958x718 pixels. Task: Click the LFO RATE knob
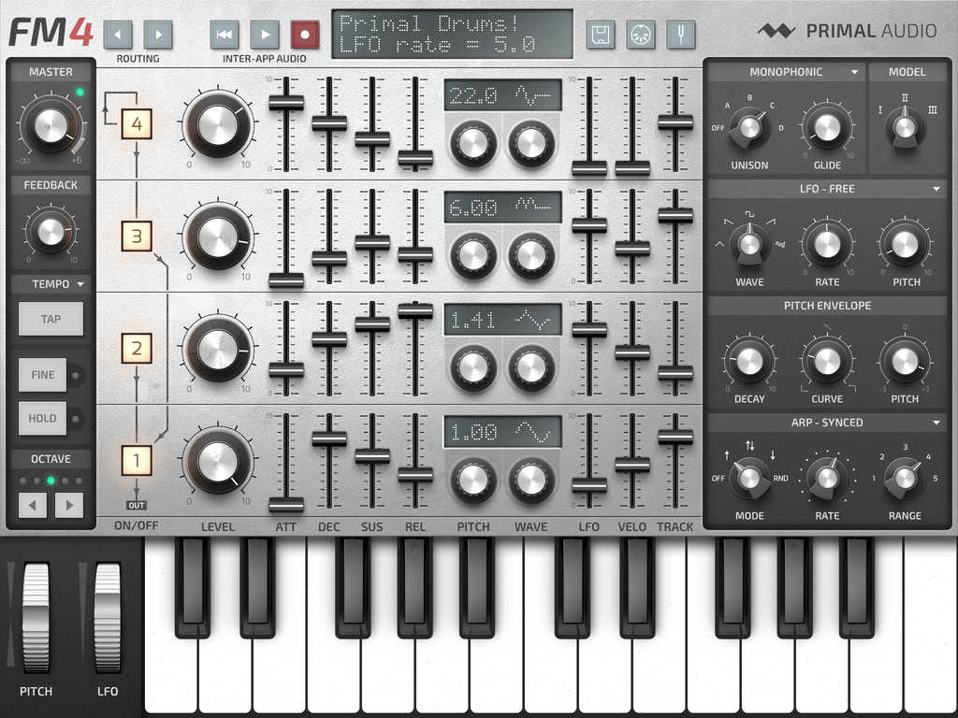point(827,244)
